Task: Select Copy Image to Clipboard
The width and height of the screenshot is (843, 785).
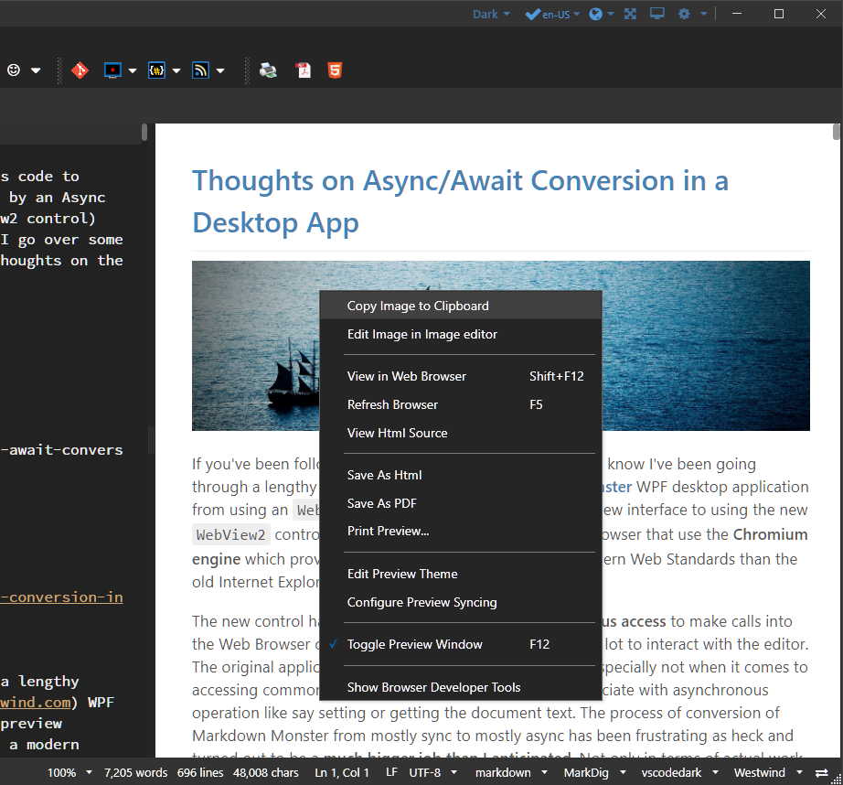Action: pyautogui.click(x=419, y=306)
